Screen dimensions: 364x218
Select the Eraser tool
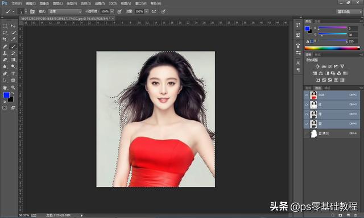pyautogui.click(x=5, y=60)
